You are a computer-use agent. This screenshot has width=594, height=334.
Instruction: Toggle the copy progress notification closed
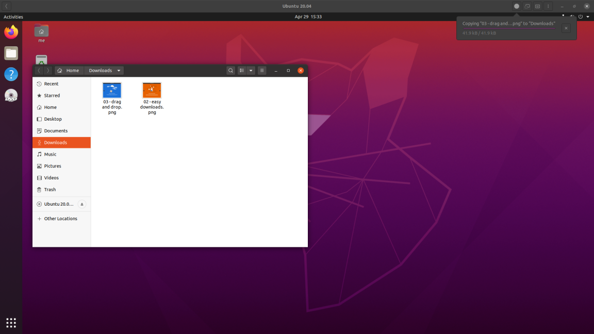(566, 28)
